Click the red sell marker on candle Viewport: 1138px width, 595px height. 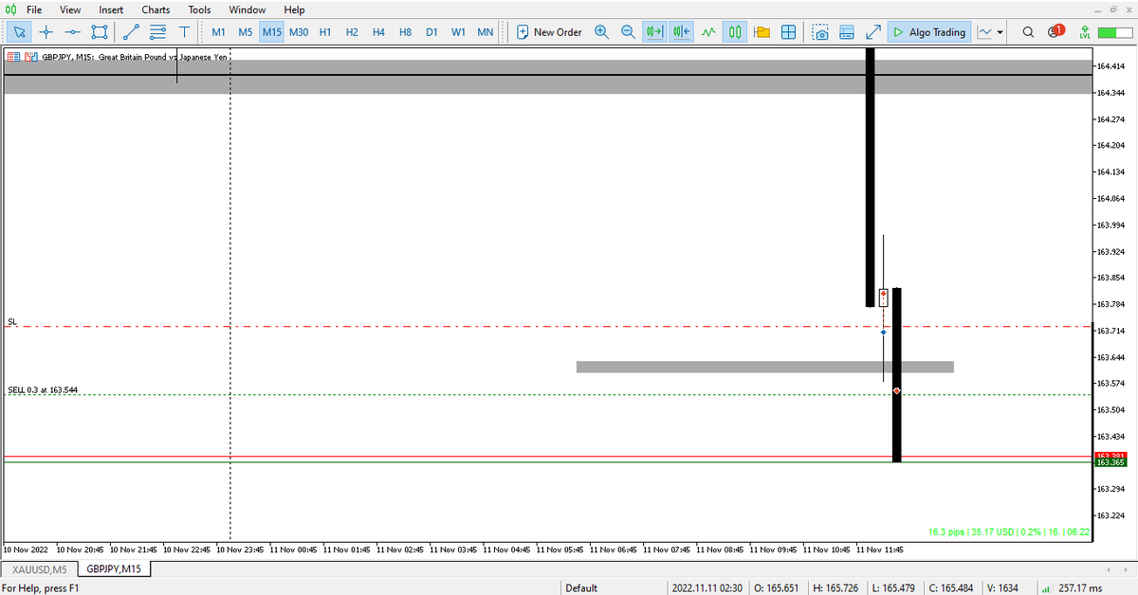897,390
